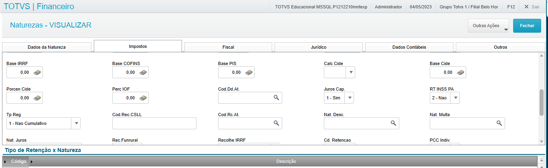Click search magnifier in Cod.Rc.At. field

276,123
